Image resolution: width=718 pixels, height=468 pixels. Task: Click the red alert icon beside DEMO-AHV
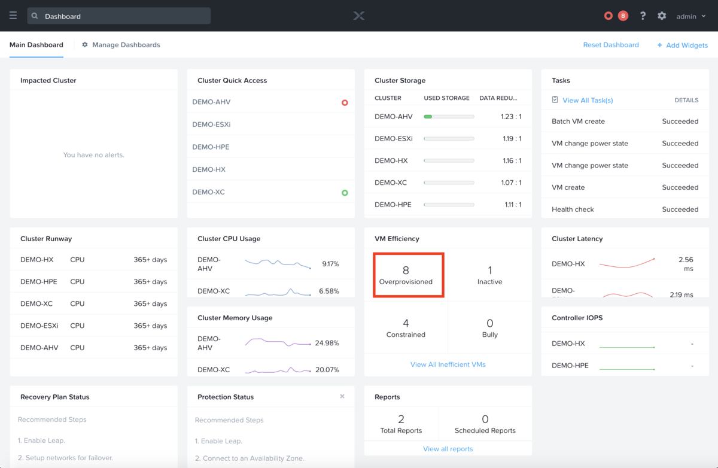click(345, 102)
